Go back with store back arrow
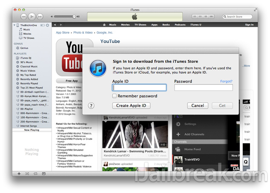The image size is (270, 193). point(55,25)
